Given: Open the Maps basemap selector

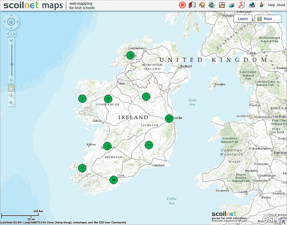Looking at the screenshot, I should click(x=268, y=19).
